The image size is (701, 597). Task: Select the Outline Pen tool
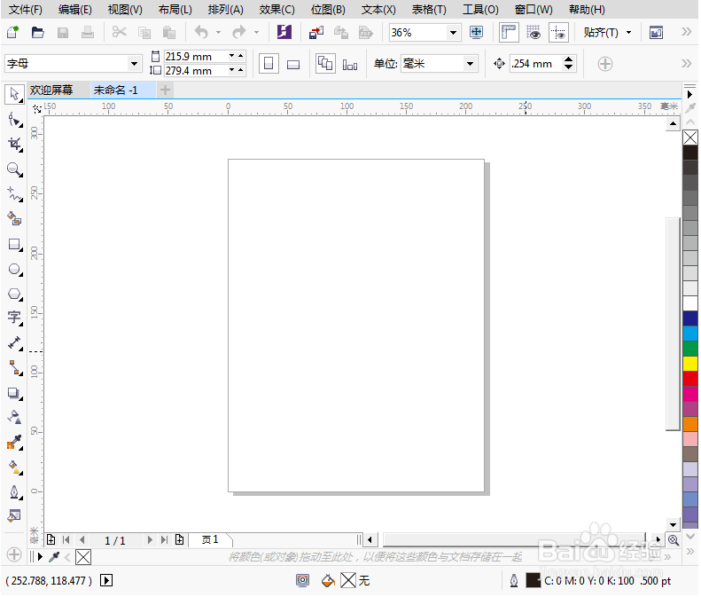[x=14, y=492]
